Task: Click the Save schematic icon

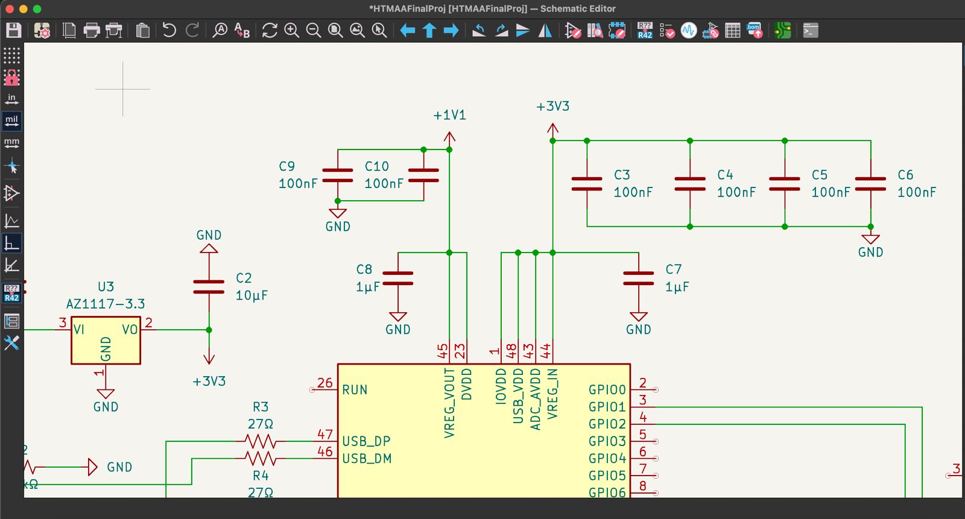Action: 13,30
